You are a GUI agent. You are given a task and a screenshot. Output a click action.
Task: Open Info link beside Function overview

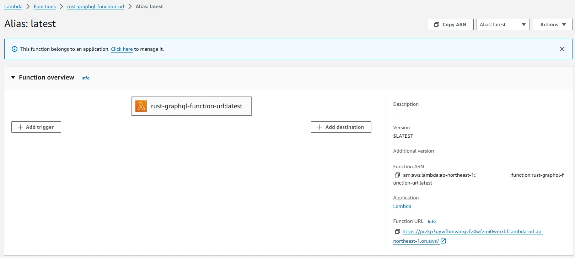tap(85, 78)
